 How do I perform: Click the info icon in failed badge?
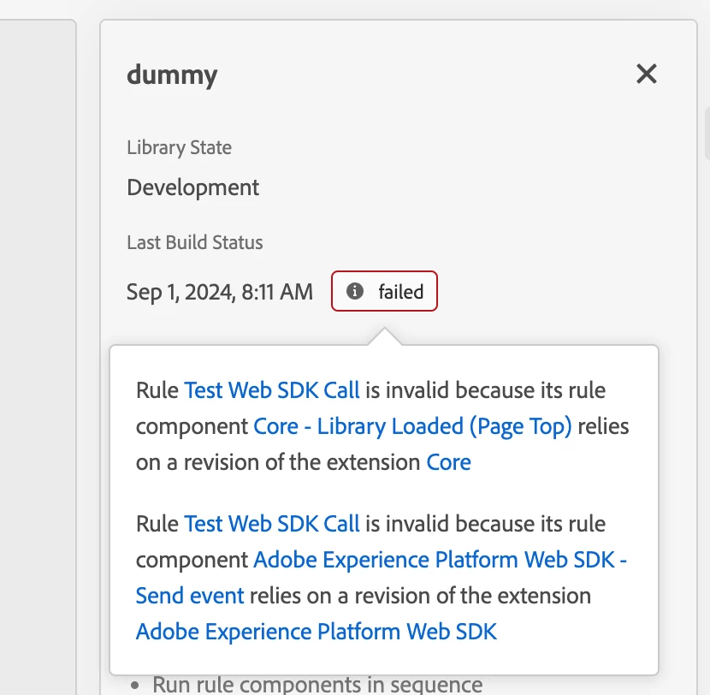pos(354,291)
